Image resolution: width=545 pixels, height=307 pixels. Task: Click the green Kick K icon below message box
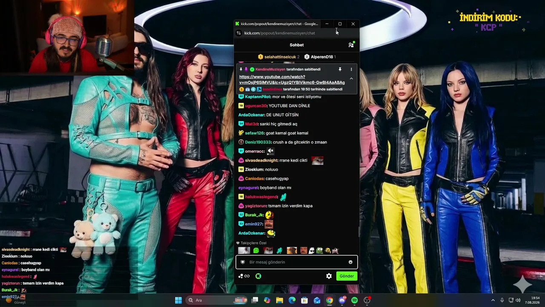pyautogui.click(x=258, y=276)
